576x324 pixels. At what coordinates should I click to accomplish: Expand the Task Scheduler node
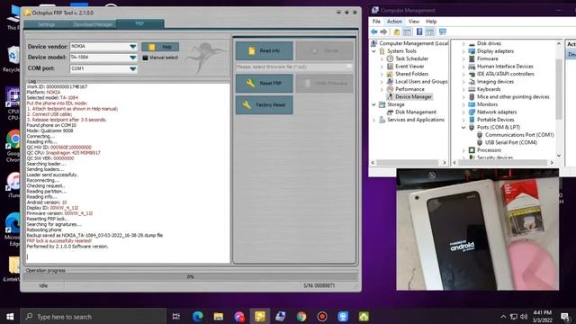coord(382,58)
